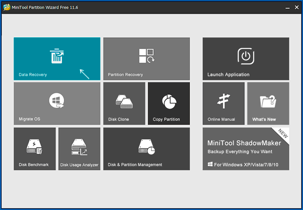Minimize the Partition Wizard window
The image size is (303, 210).
tap(288, 7)
